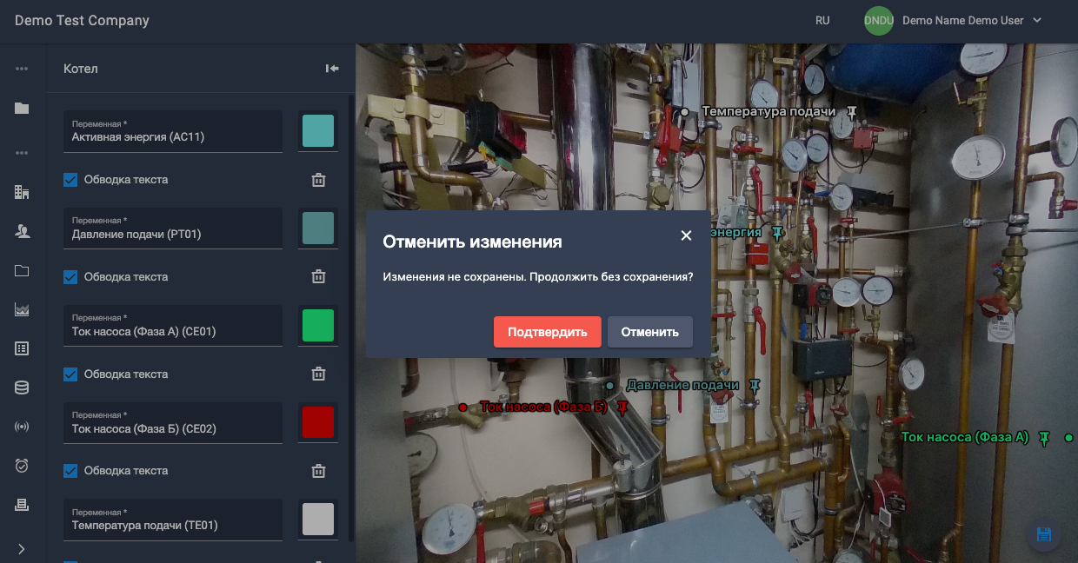Collapse the Котел side panel

click(332, 69)
